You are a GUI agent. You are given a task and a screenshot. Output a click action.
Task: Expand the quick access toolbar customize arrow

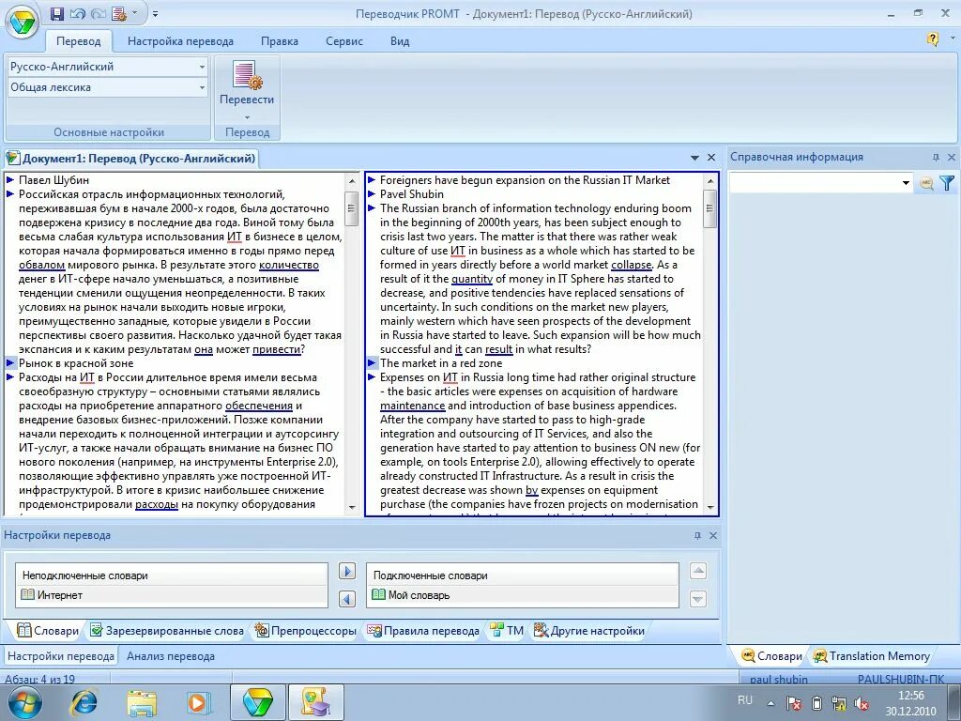(x=155, y=13)
